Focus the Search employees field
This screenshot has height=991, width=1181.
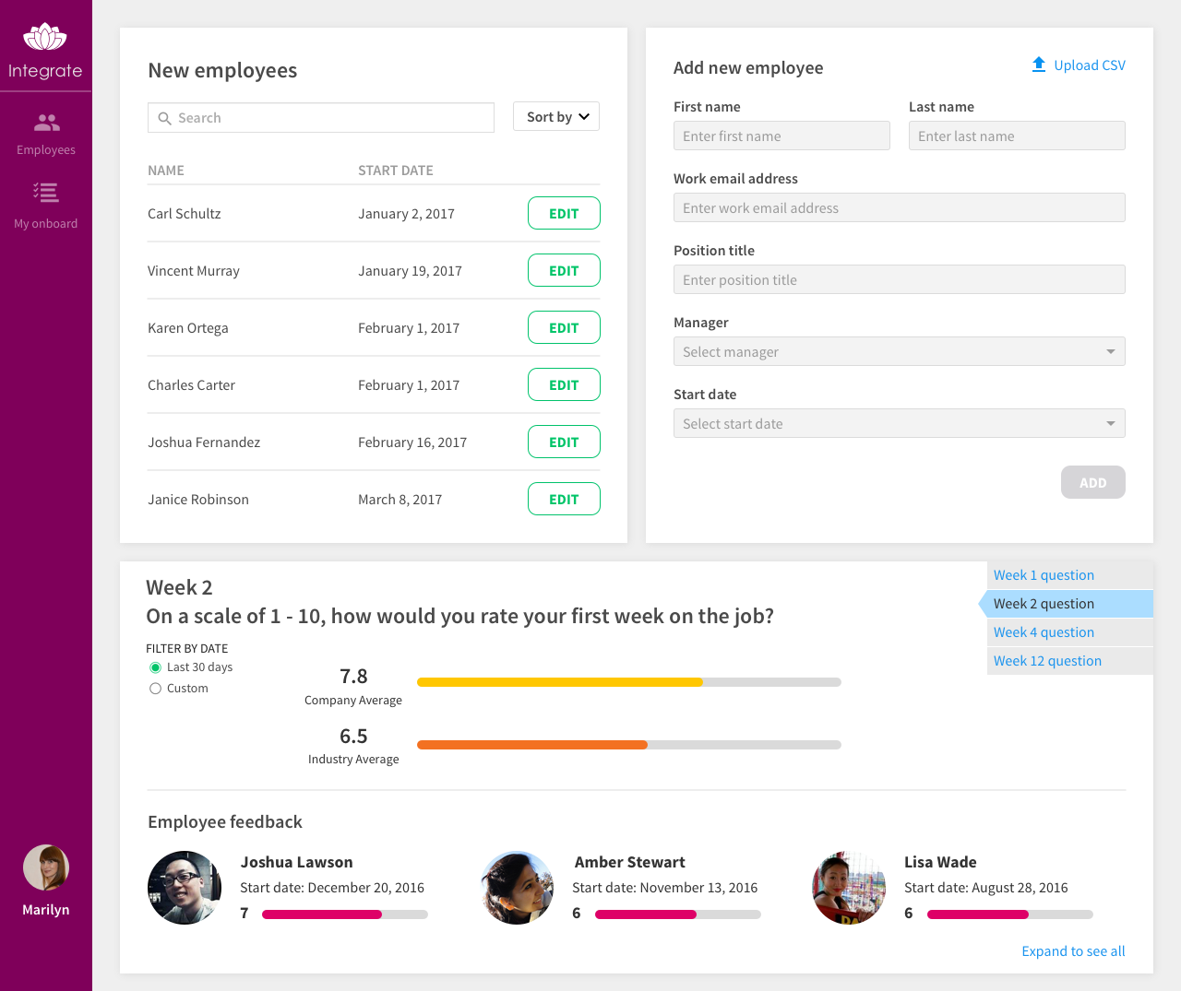tap(321, 118)
